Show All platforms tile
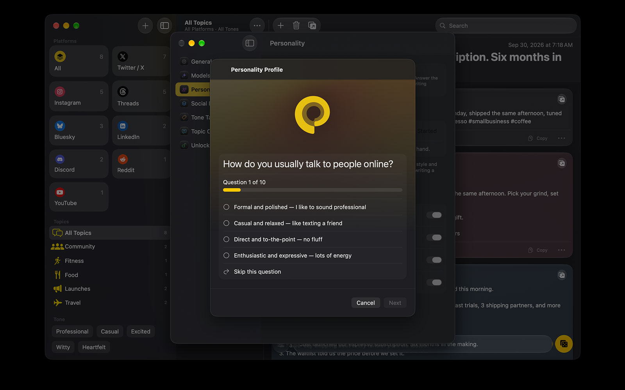Image resolution: width=625 pixels, height=390 pixels. click(x=79, y=61)
